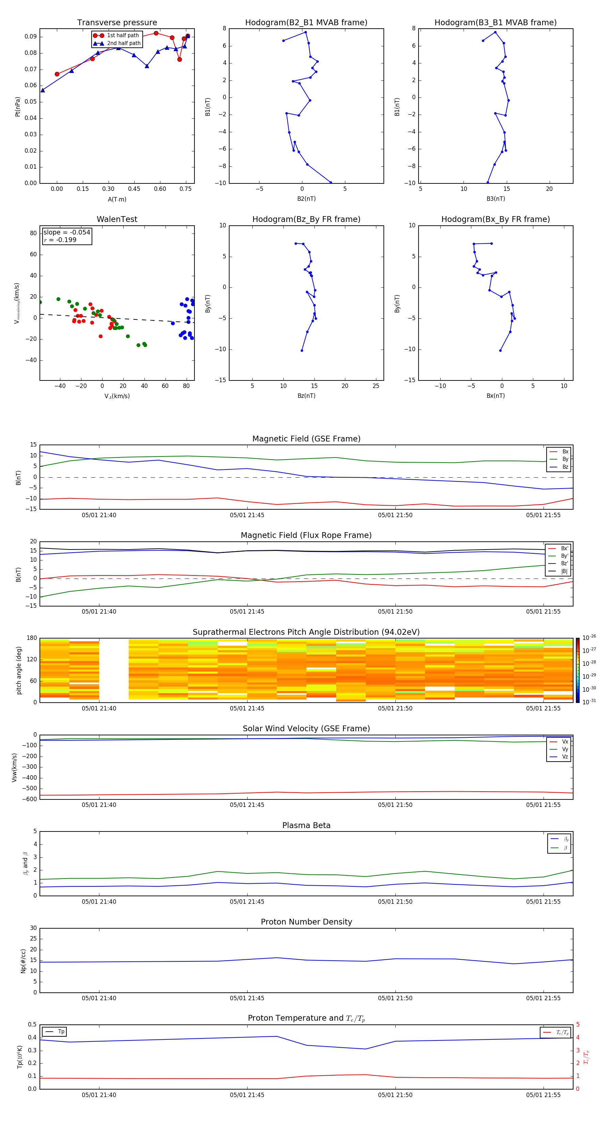This screenshot has height=1125, width=613.
Task: Click the '05/01 21:45' tick under GSE magnetic field
Action: pos(247,515)
